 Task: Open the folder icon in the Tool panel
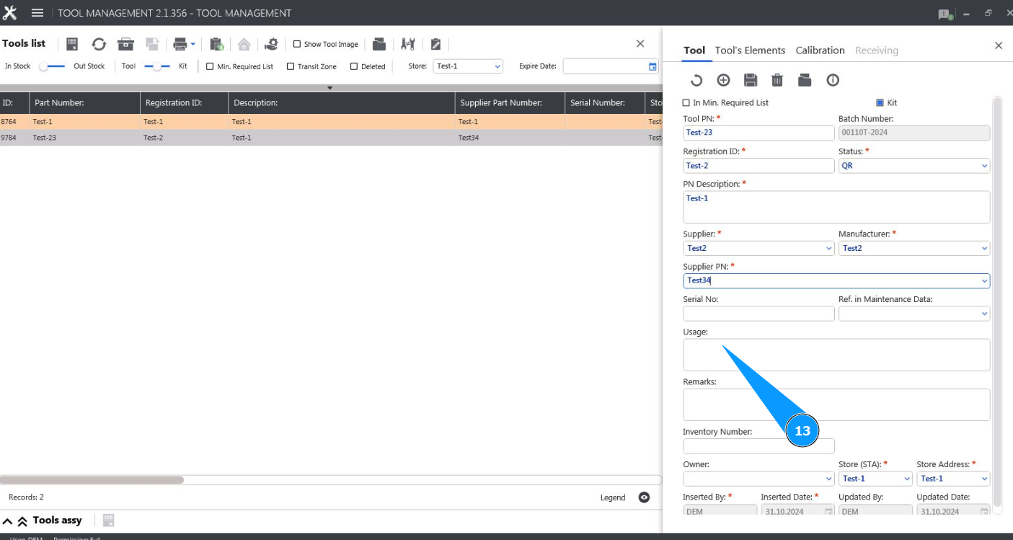[805, 80]
